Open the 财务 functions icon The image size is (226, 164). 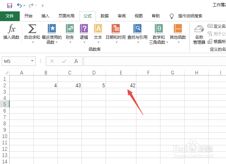pos(70,28)
